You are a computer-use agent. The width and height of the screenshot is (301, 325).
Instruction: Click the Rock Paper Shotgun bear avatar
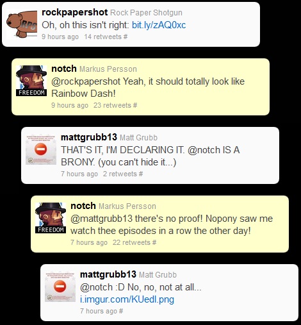coord(22,24)
